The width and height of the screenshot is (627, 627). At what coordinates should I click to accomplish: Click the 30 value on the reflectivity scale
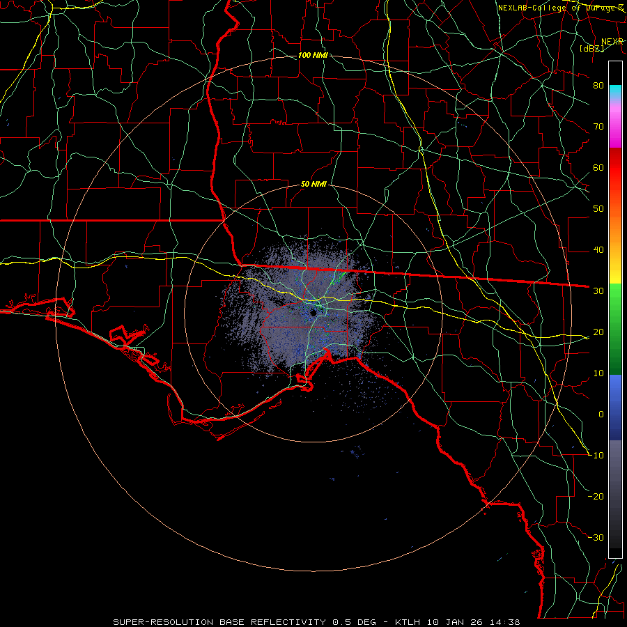point(598,291)
